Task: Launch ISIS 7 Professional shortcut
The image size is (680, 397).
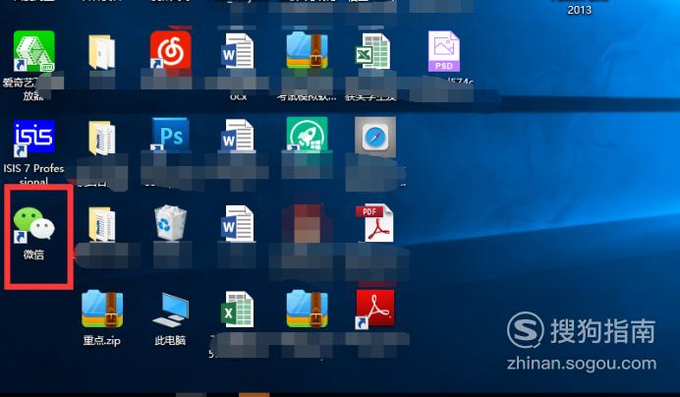Action: pos(33,138)
